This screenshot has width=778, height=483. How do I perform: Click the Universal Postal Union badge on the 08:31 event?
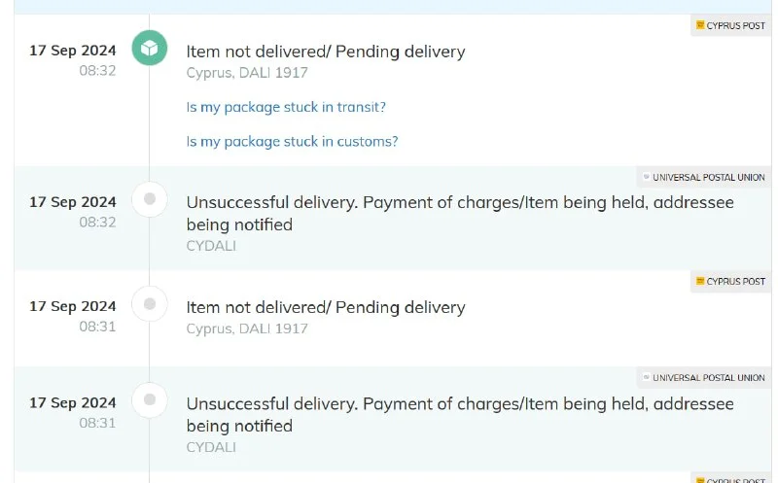click(x=702, y=378)
